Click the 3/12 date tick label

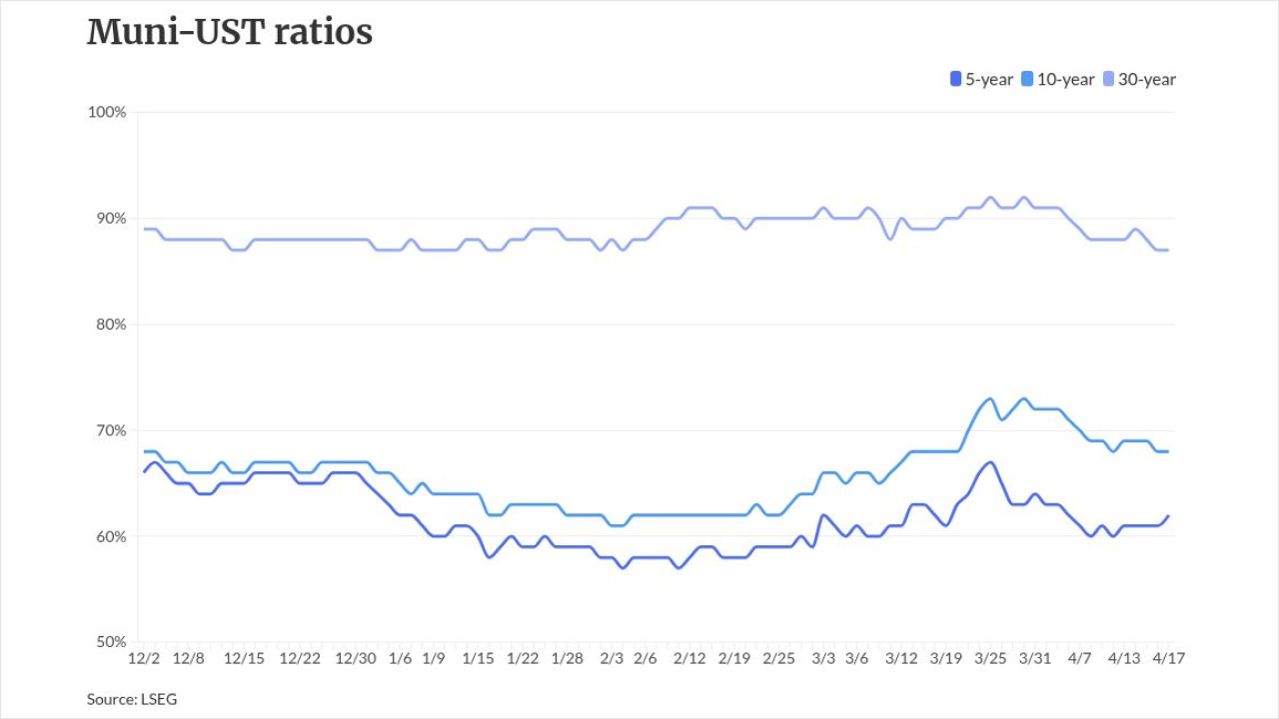pyautogui.click(x=901, y=658)
